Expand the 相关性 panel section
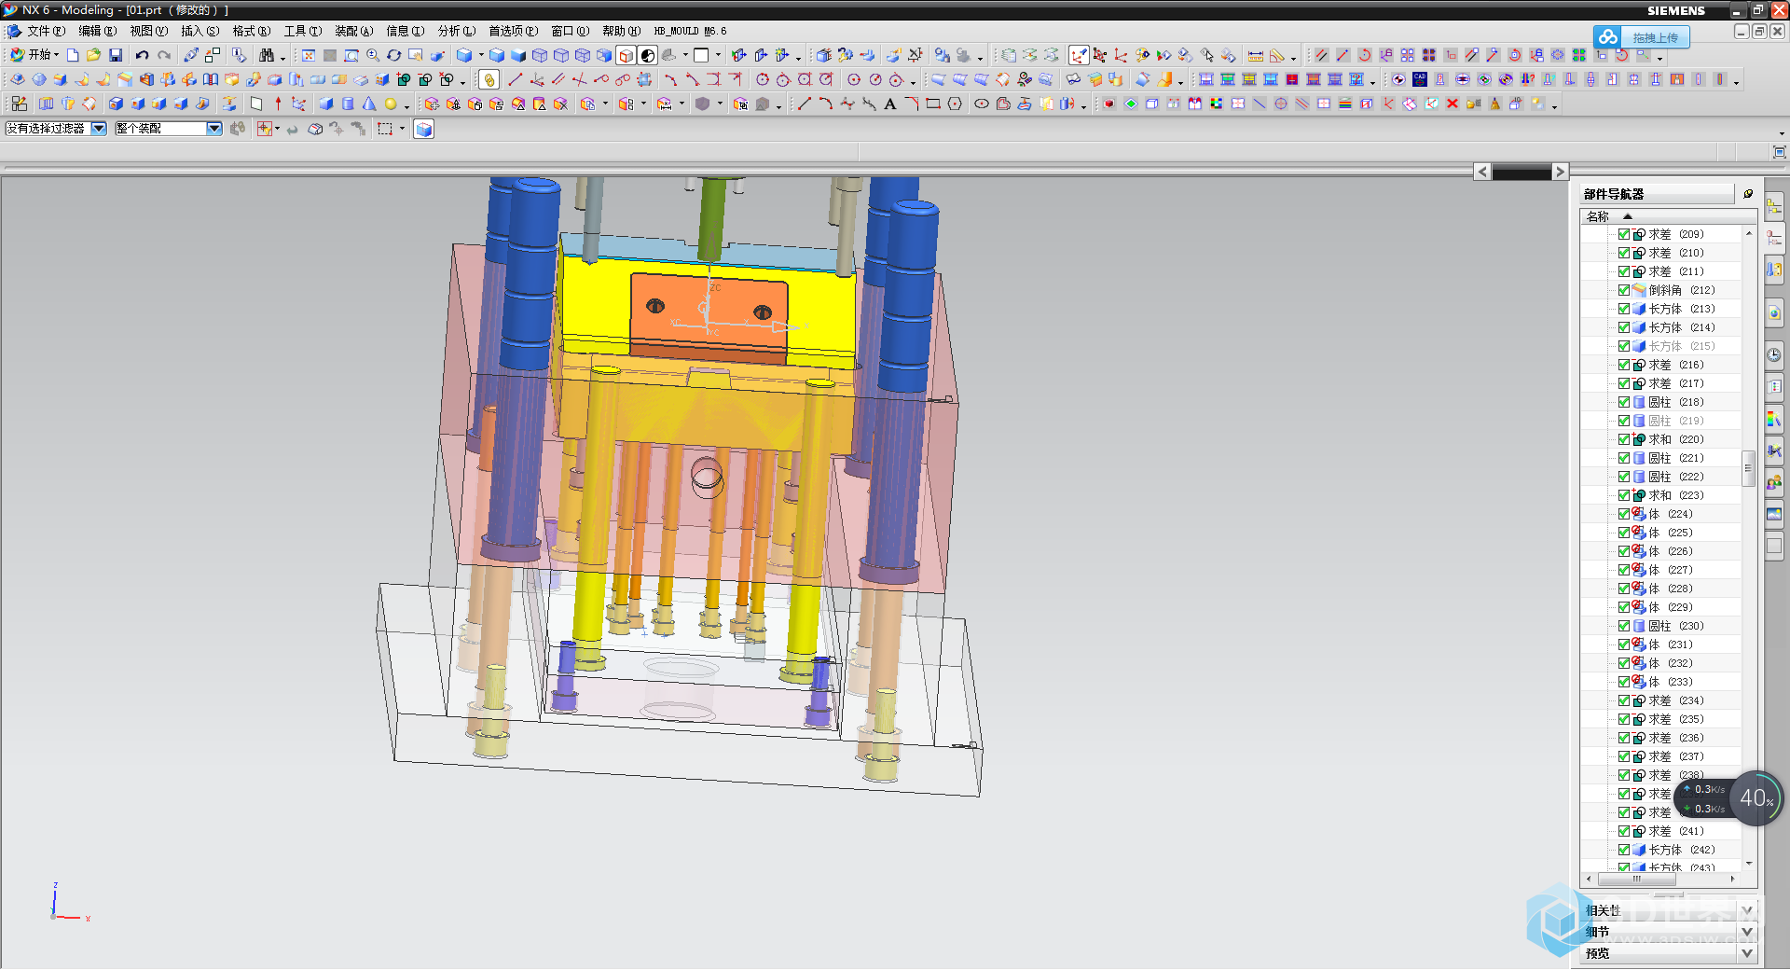Image resolution: width=1790 pixels, height=970 pixels. click(x=1747, y=910)
